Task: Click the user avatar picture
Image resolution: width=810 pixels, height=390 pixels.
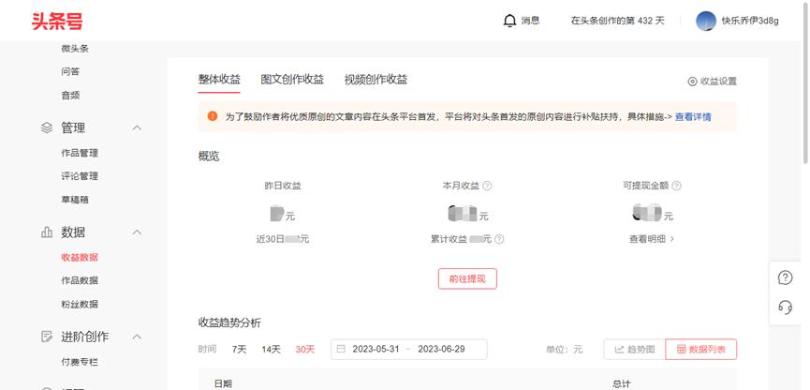Action: 706,21
